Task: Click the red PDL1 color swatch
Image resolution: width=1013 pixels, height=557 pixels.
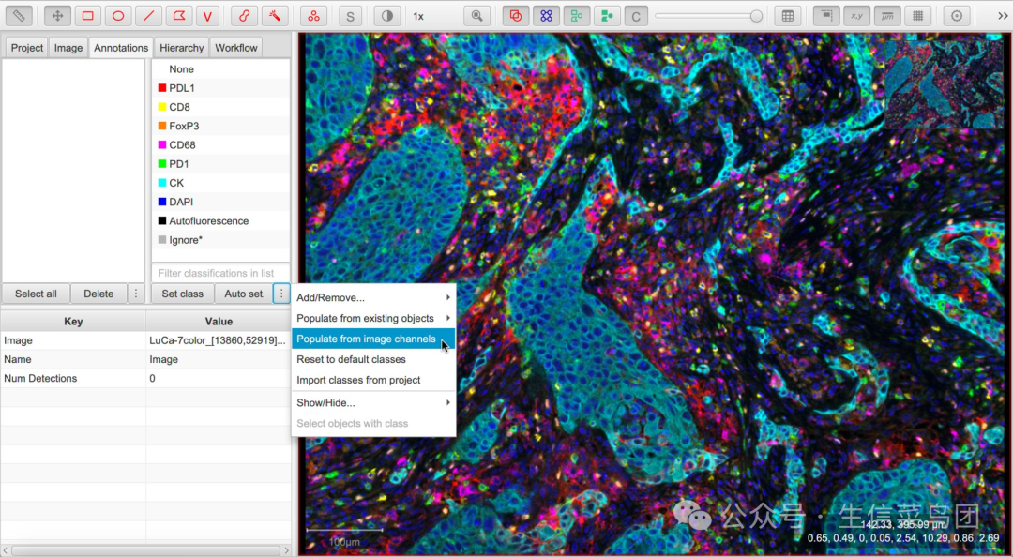Action: point(162,88)
